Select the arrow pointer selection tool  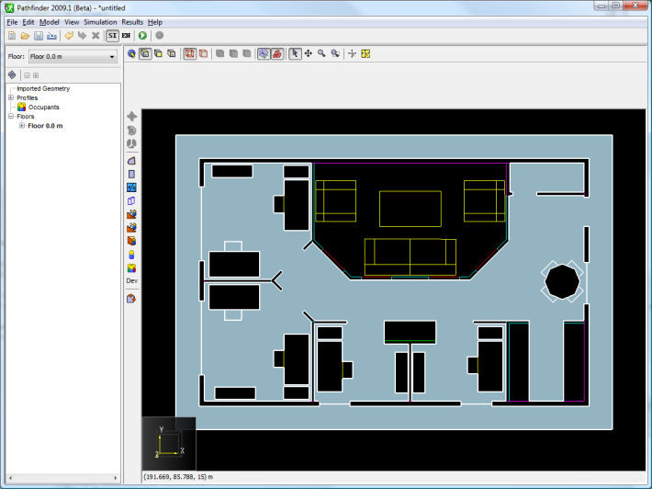(x=295, y=53)
